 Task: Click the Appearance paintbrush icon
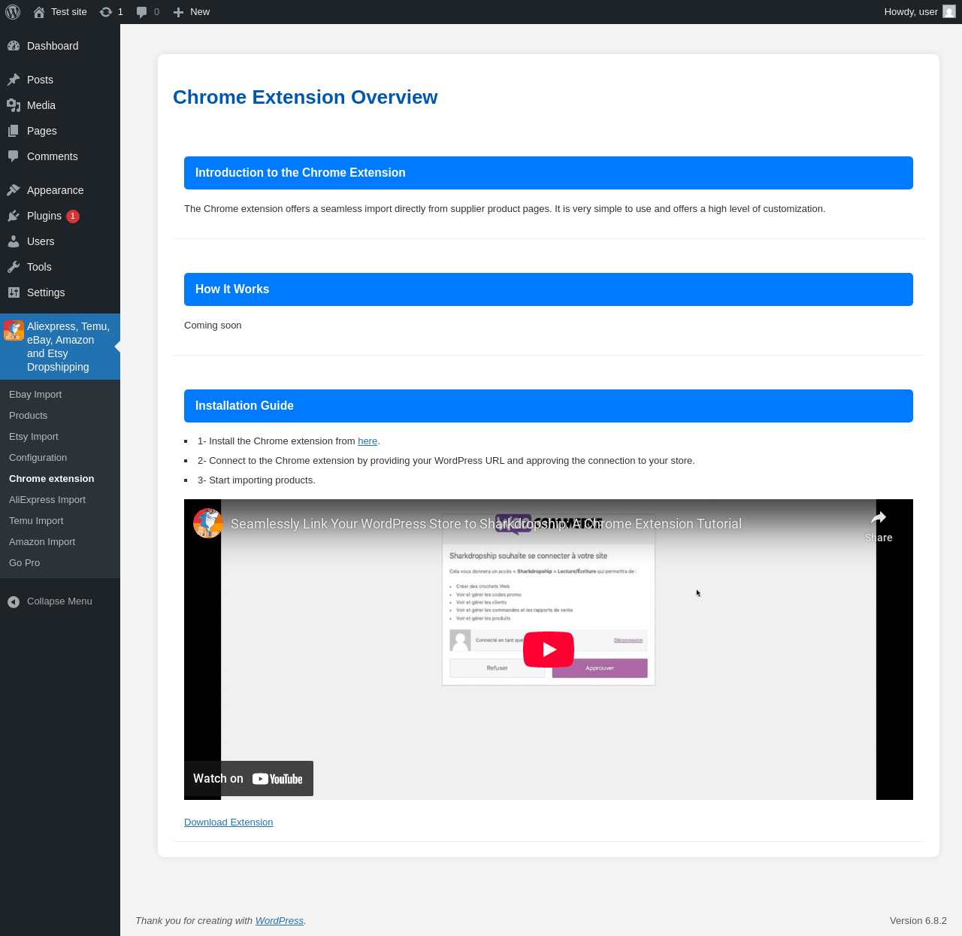[14, 190]
